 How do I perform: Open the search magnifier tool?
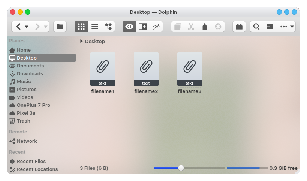(x=256, y=27)
